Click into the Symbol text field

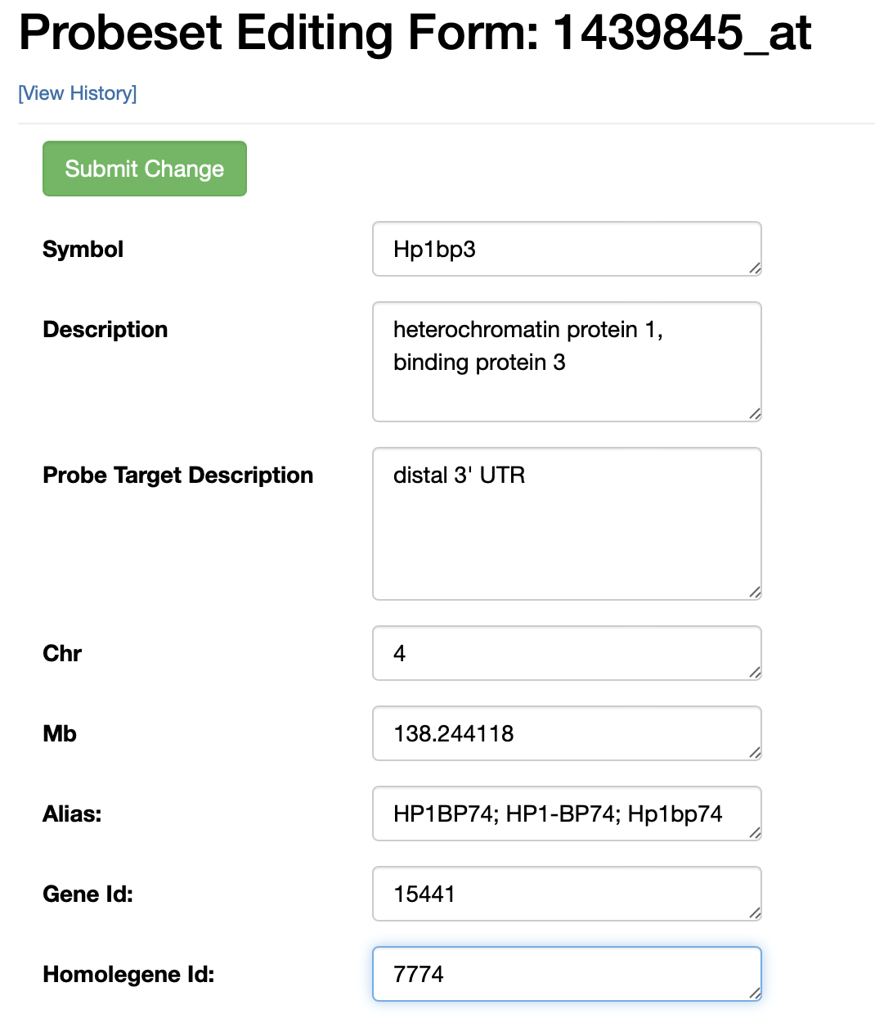566,249
